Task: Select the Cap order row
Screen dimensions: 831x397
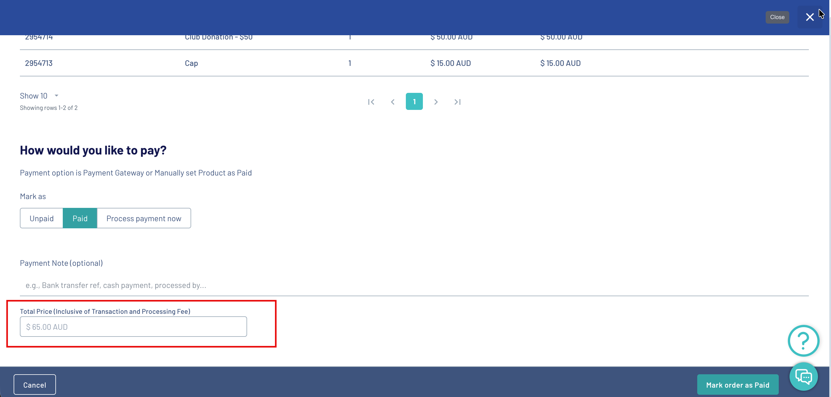Action: [x=191, y=63]
